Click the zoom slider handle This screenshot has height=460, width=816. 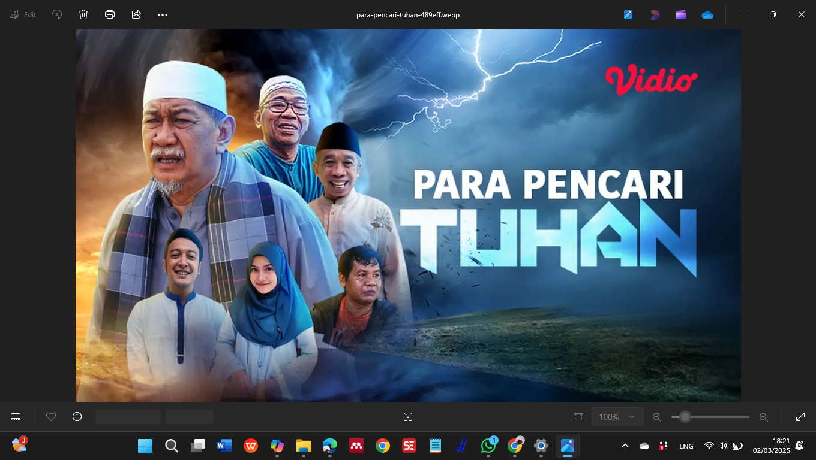pos(685,417)
